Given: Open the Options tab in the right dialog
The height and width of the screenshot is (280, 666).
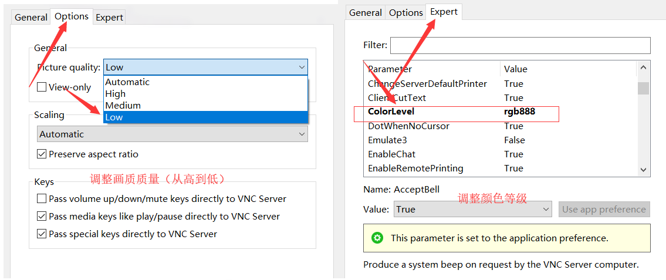Looking at the screenshot, I should [405, 12].
